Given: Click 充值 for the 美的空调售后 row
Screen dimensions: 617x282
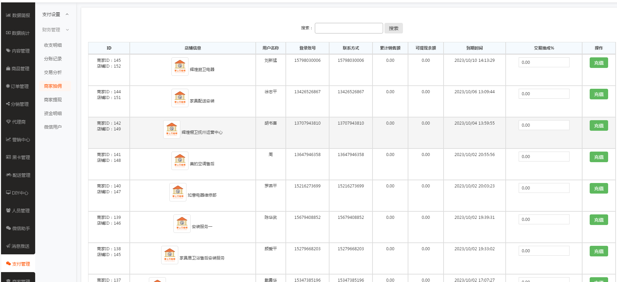Looking at the screenshot, I should [x=599, y=157].
